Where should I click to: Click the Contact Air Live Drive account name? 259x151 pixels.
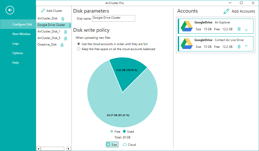(x=229, y=40)
